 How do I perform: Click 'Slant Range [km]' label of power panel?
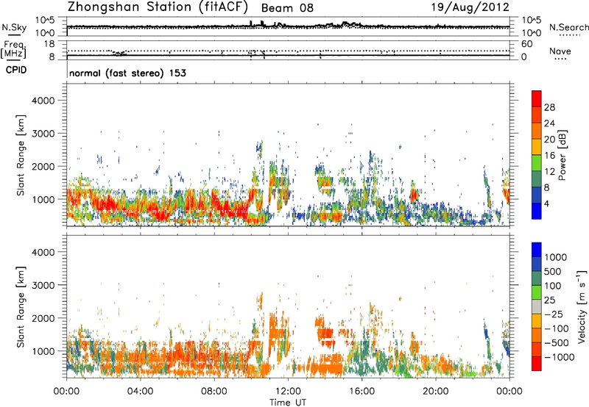click(x=21, y=155)
